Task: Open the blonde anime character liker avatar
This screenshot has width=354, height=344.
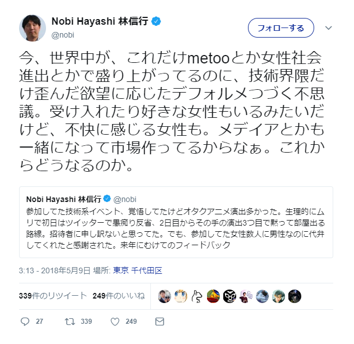Action: (181, 296)
